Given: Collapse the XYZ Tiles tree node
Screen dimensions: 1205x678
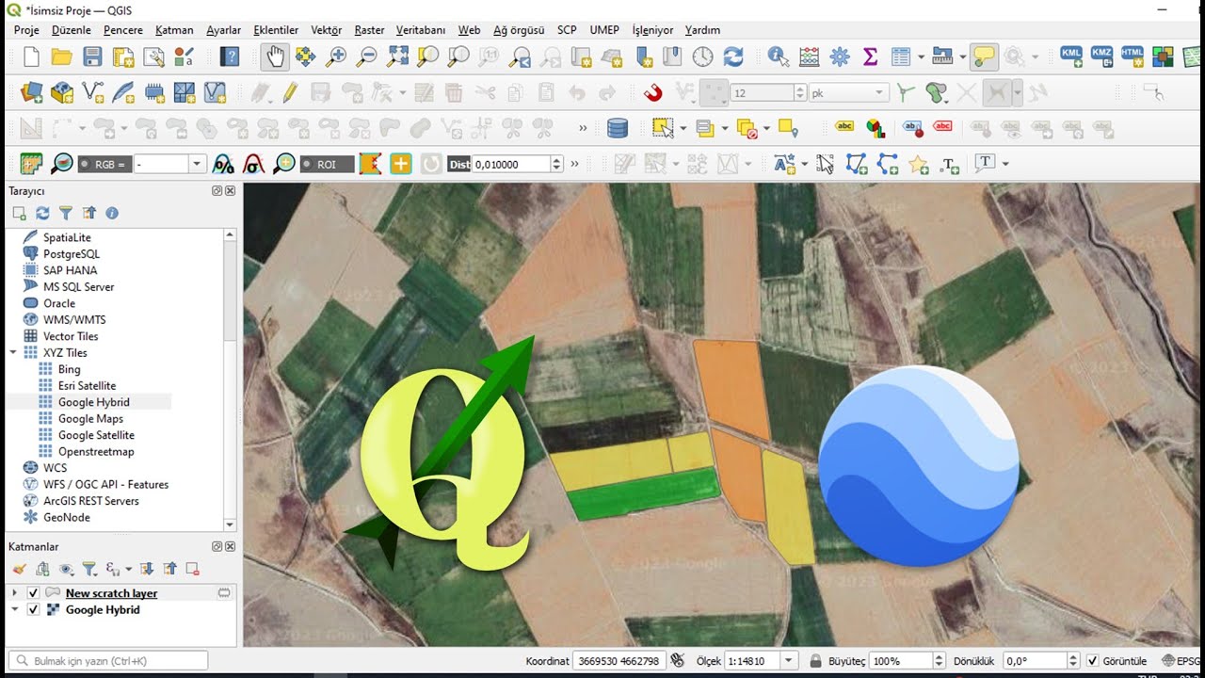Looking at the screenshot, I should tap(13, 353).
